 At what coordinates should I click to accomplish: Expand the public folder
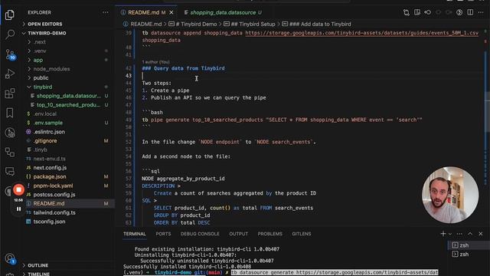[x=41, y=78]
